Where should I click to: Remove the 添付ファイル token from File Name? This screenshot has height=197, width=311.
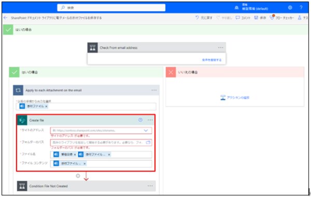point(109,154)
